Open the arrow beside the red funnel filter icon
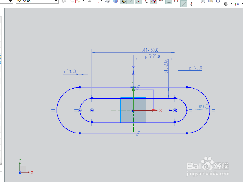Screen dimensions: 243x182 click(x=83, y=1)
